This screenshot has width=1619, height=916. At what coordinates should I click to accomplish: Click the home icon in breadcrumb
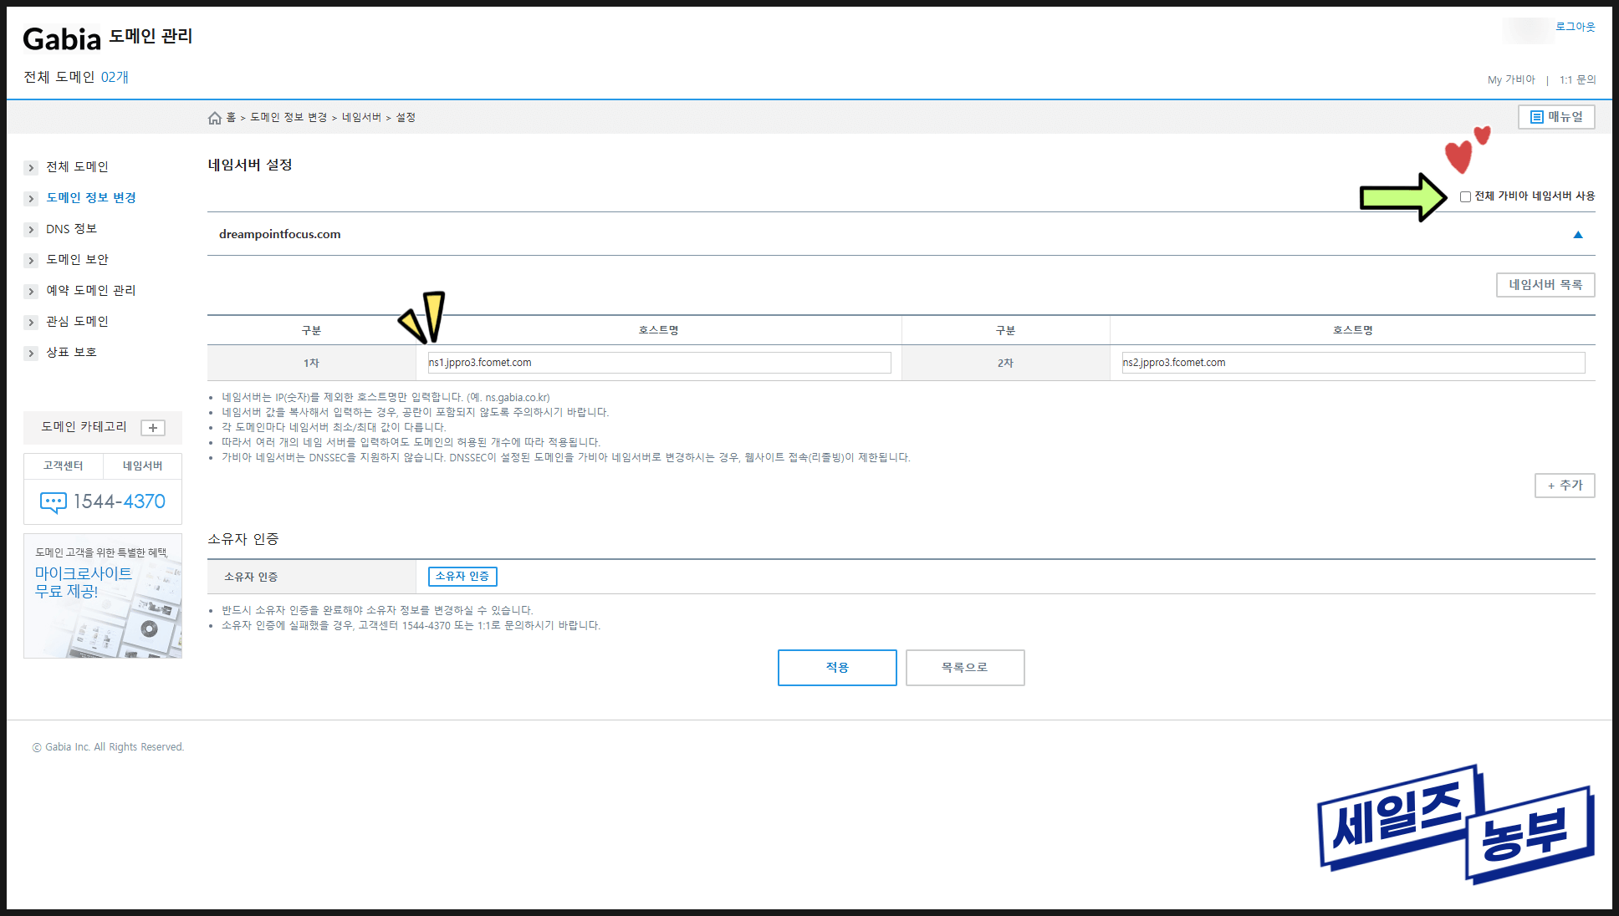pos(215,118)
